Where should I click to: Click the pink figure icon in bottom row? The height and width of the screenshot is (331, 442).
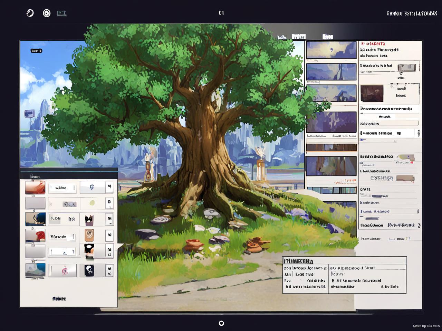click(65, 270)
